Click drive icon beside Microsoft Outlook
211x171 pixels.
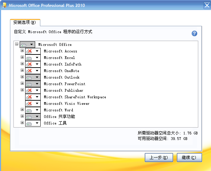click(x=29, y=78)
